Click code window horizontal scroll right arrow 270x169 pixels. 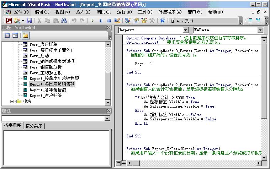coord(259,163)
